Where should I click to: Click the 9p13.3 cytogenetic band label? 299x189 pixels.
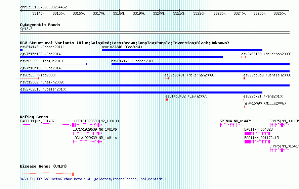click(26, 29)
